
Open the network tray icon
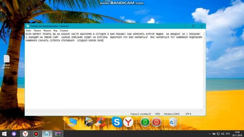click(x=218, y=134)
